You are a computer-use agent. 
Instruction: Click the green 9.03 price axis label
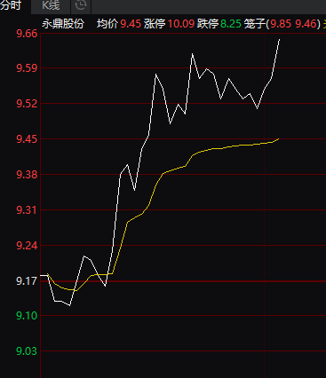click(27, 351)
